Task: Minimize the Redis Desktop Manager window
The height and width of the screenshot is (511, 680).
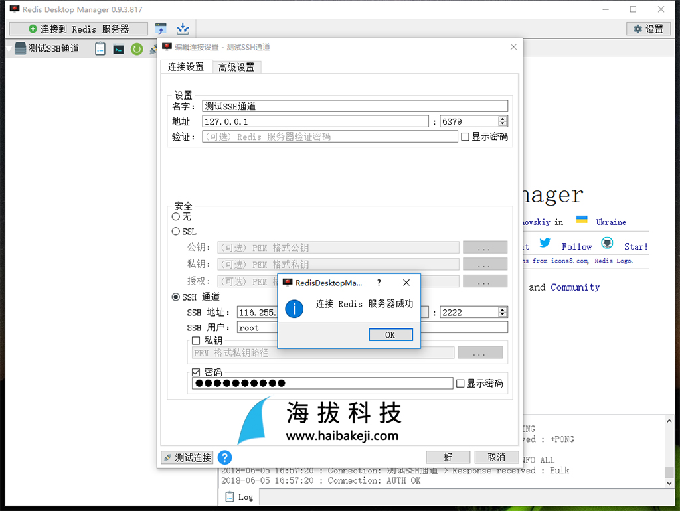Action: tap(606, 9)
